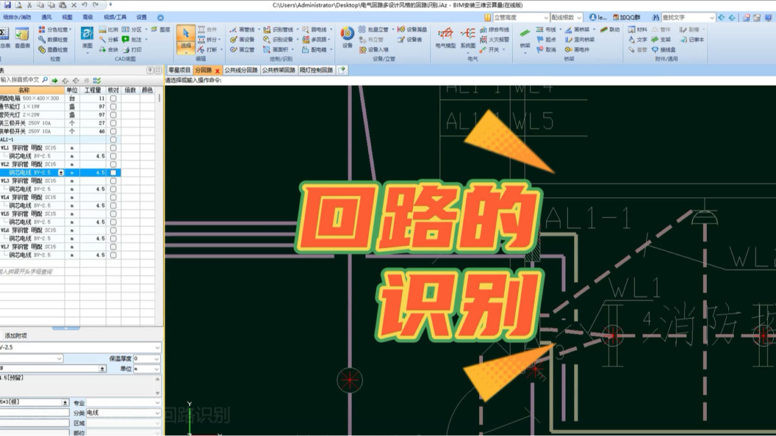Viewport: 776px width, 436px height.
Task: Click the 接线盒 junction box tool
Action: click(663, 50)
